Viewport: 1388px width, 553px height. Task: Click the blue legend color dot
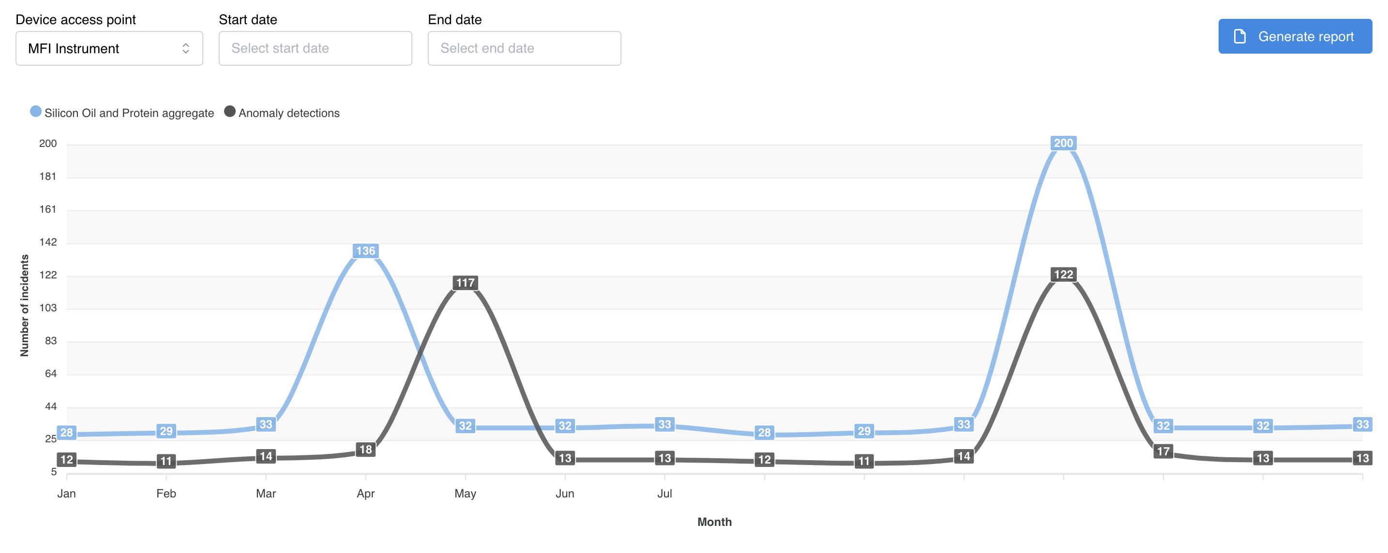pos(35,112)
